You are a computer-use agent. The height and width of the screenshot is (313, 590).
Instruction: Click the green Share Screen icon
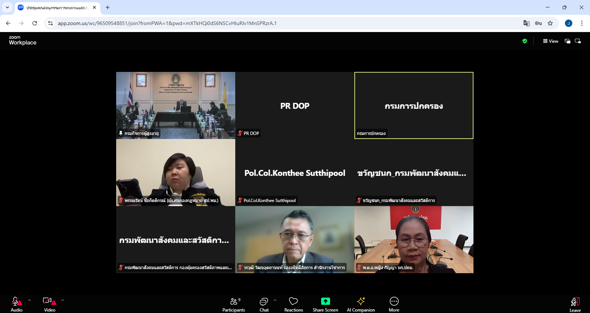(x=325, y=301)
